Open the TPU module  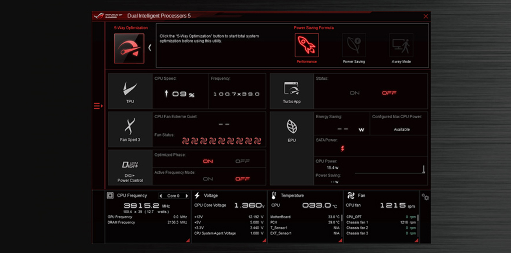pos(130,91)
